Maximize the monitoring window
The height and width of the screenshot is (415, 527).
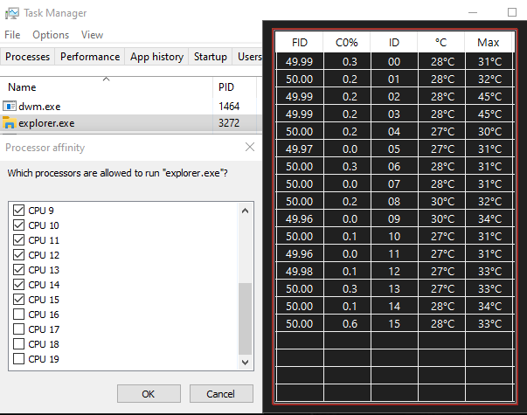(512, 12)
